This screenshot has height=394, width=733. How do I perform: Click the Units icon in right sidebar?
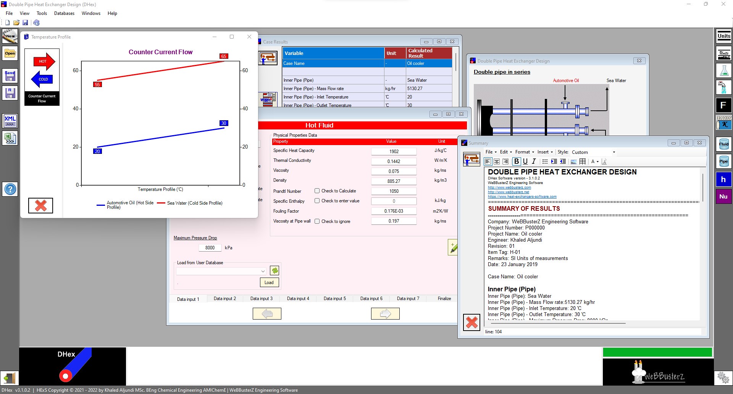pos(723,37)
